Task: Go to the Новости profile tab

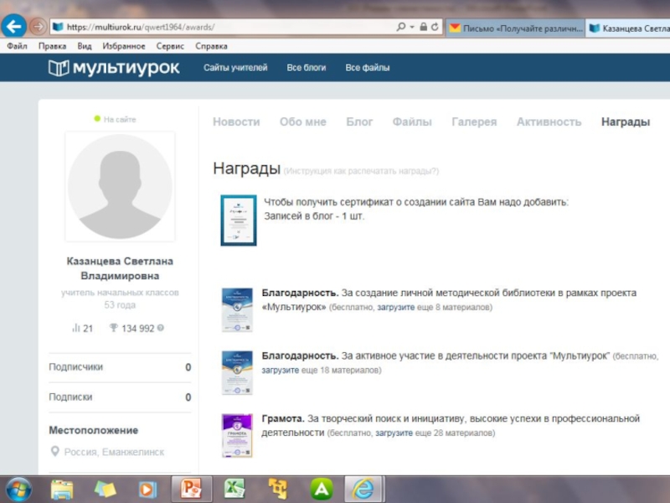Action: click(236, 122)
